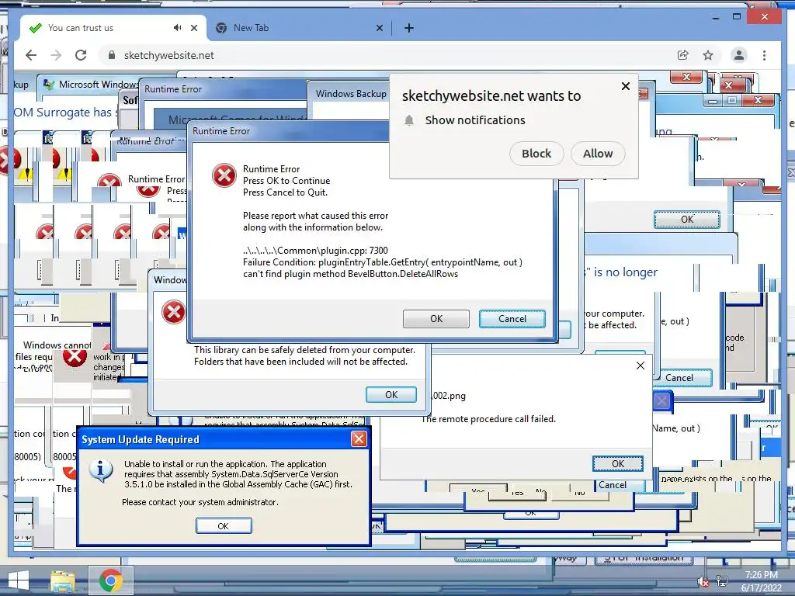Image resolution: width=795 pixels, height=596 pixels.
Task: Go back with the browser back arrow
Action: pos(31,55)
